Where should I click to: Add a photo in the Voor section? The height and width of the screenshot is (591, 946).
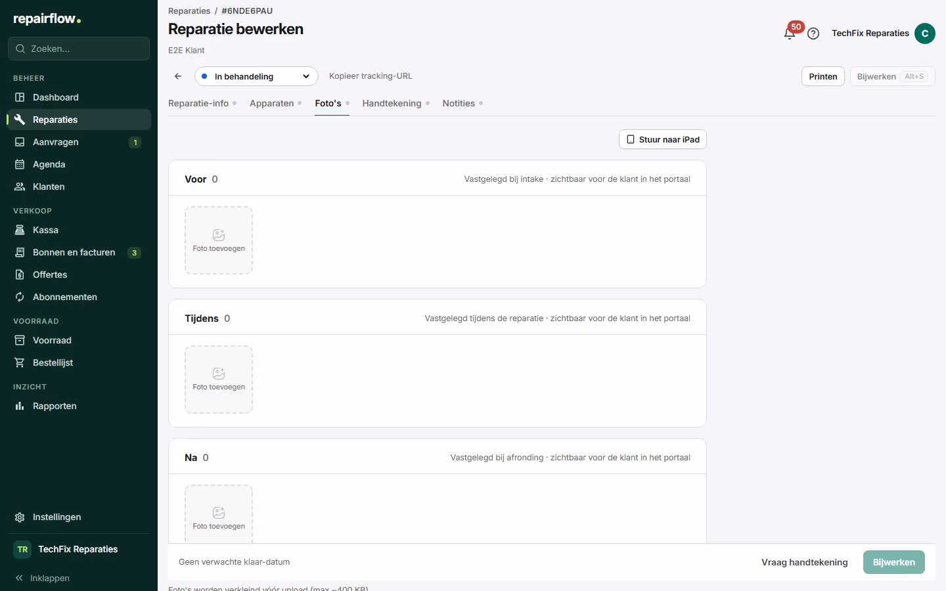click(219, 240)
